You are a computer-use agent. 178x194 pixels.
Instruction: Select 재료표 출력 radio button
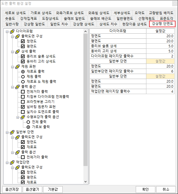point(23,71)
